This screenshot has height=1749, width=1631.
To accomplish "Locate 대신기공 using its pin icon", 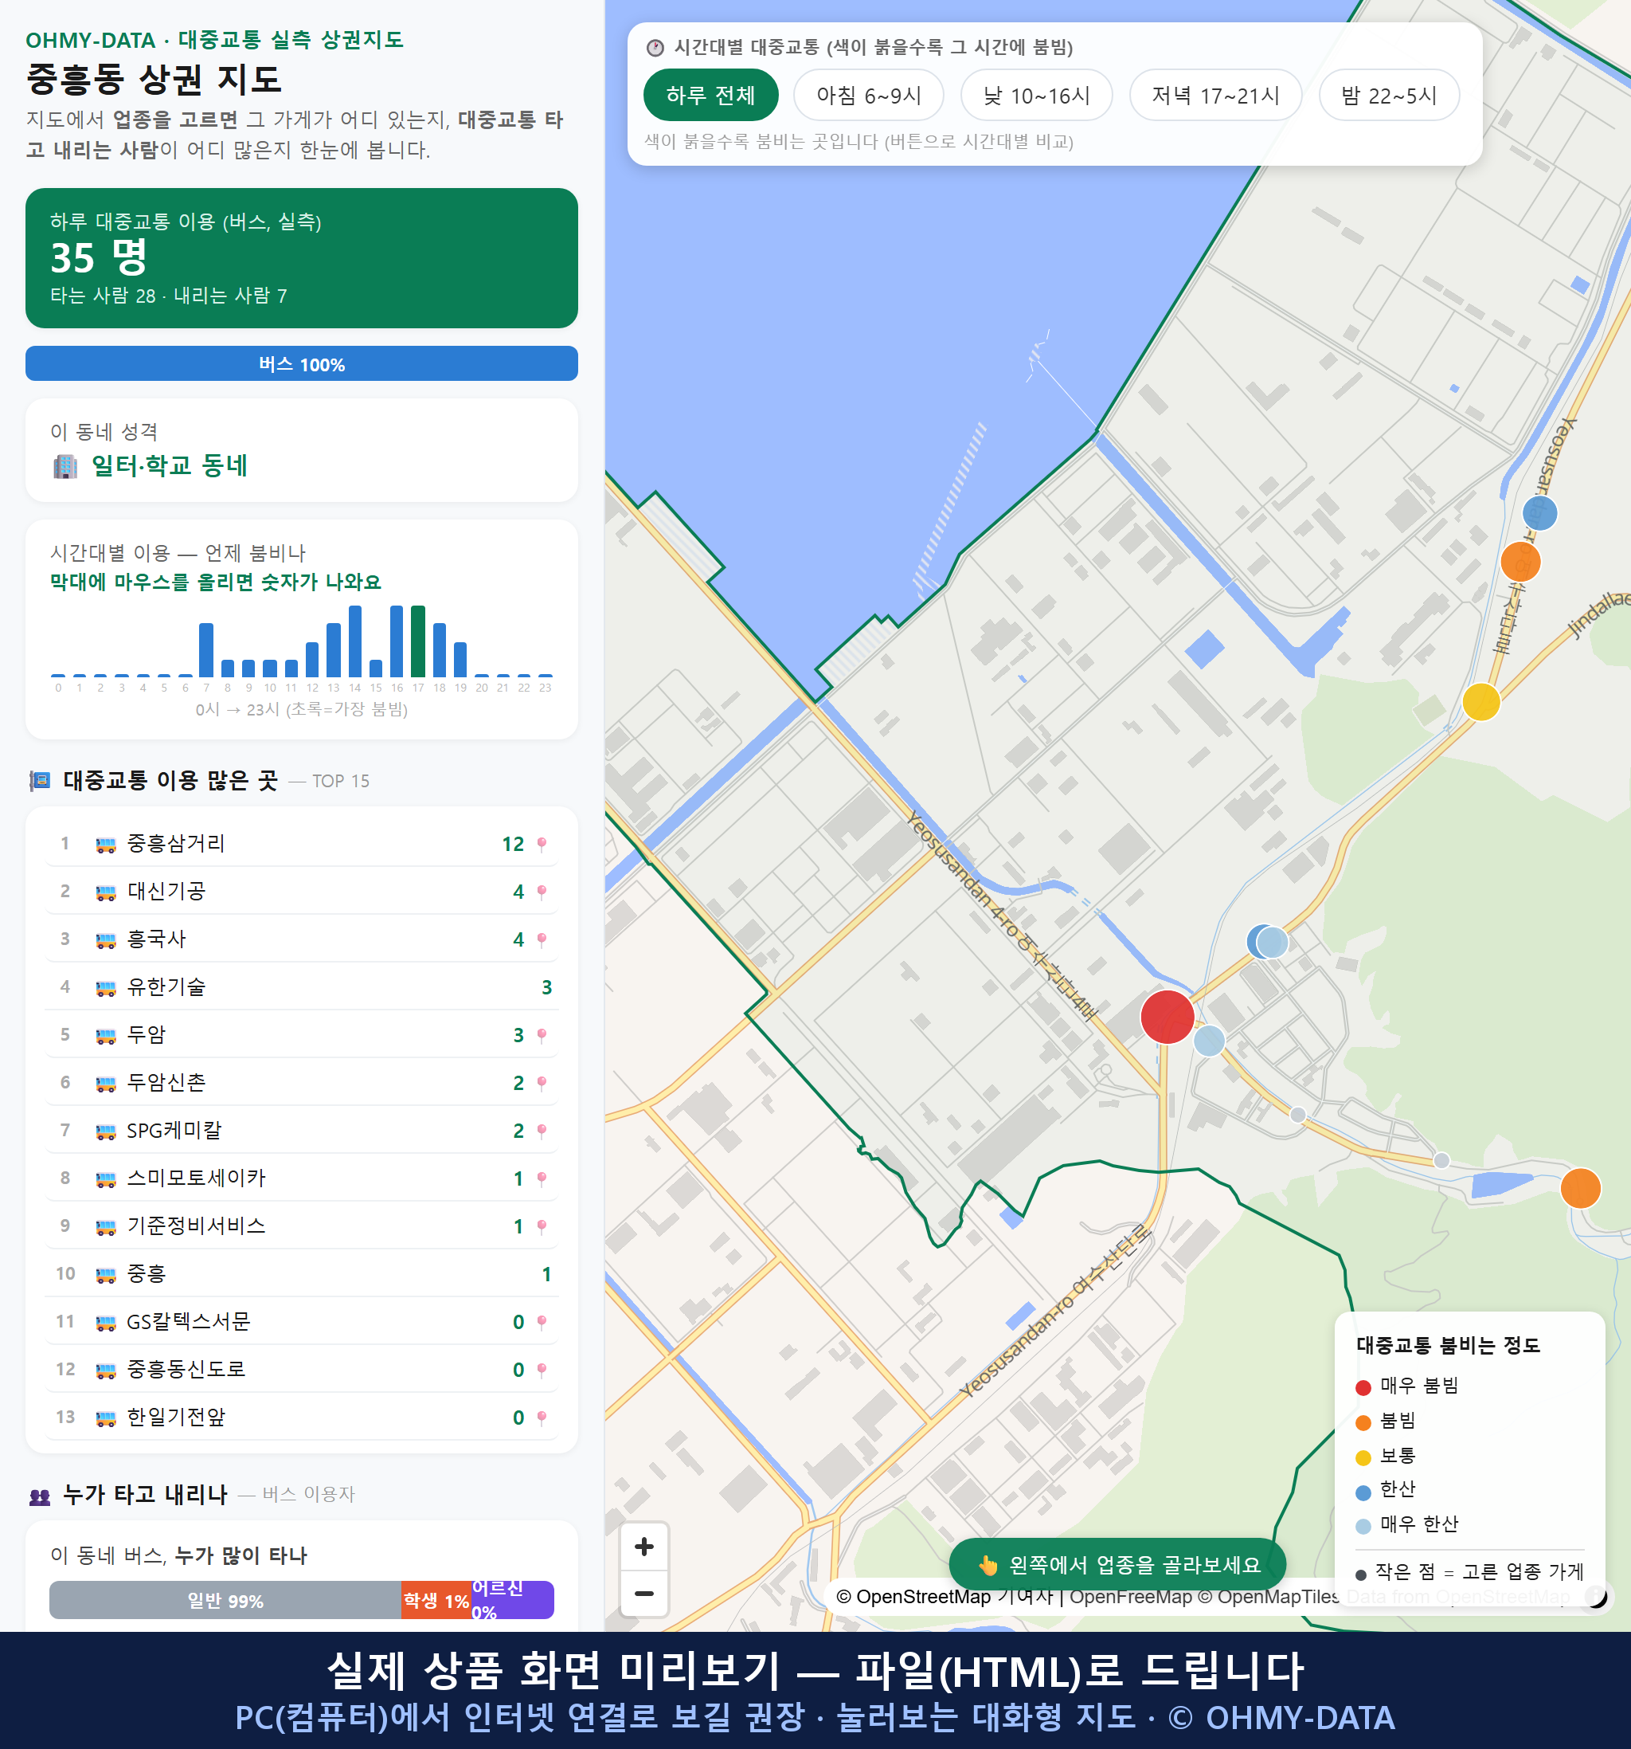I will pyautogui.click(x=542, y=892).
